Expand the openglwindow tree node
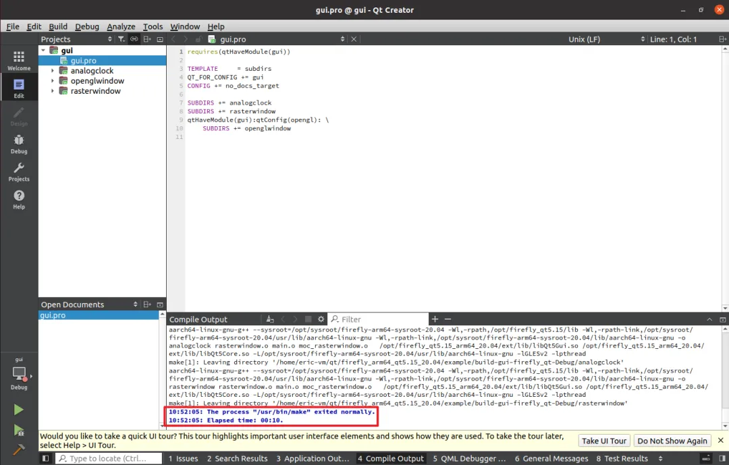 point(53,81)
